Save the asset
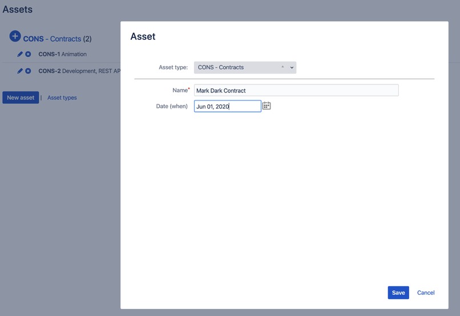This screenshot has width=460, height=316. point(398,293)
